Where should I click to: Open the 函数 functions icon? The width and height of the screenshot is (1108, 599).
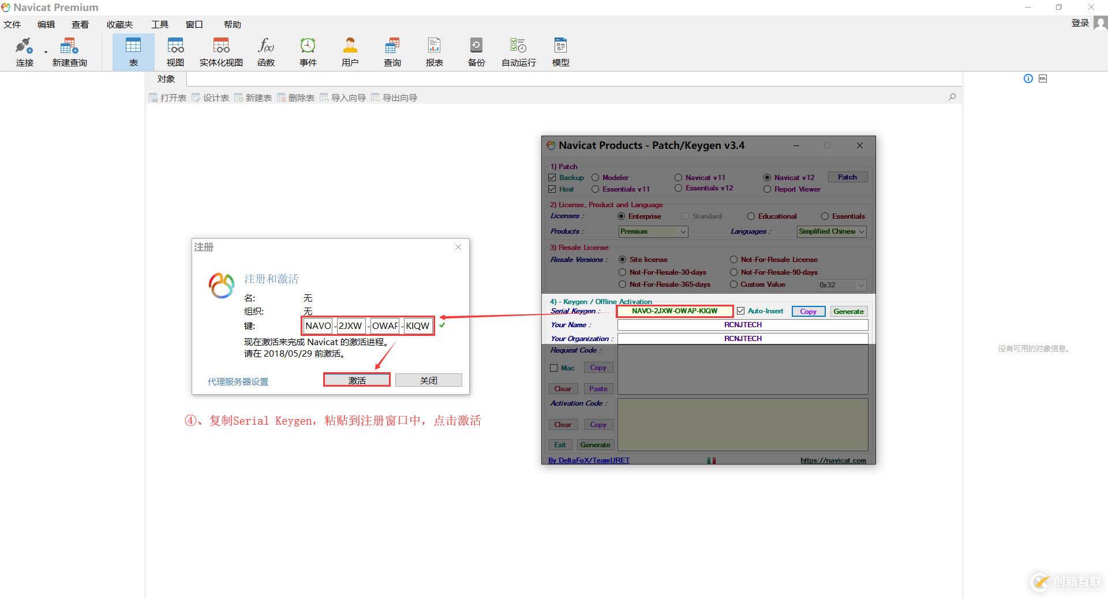266,52
